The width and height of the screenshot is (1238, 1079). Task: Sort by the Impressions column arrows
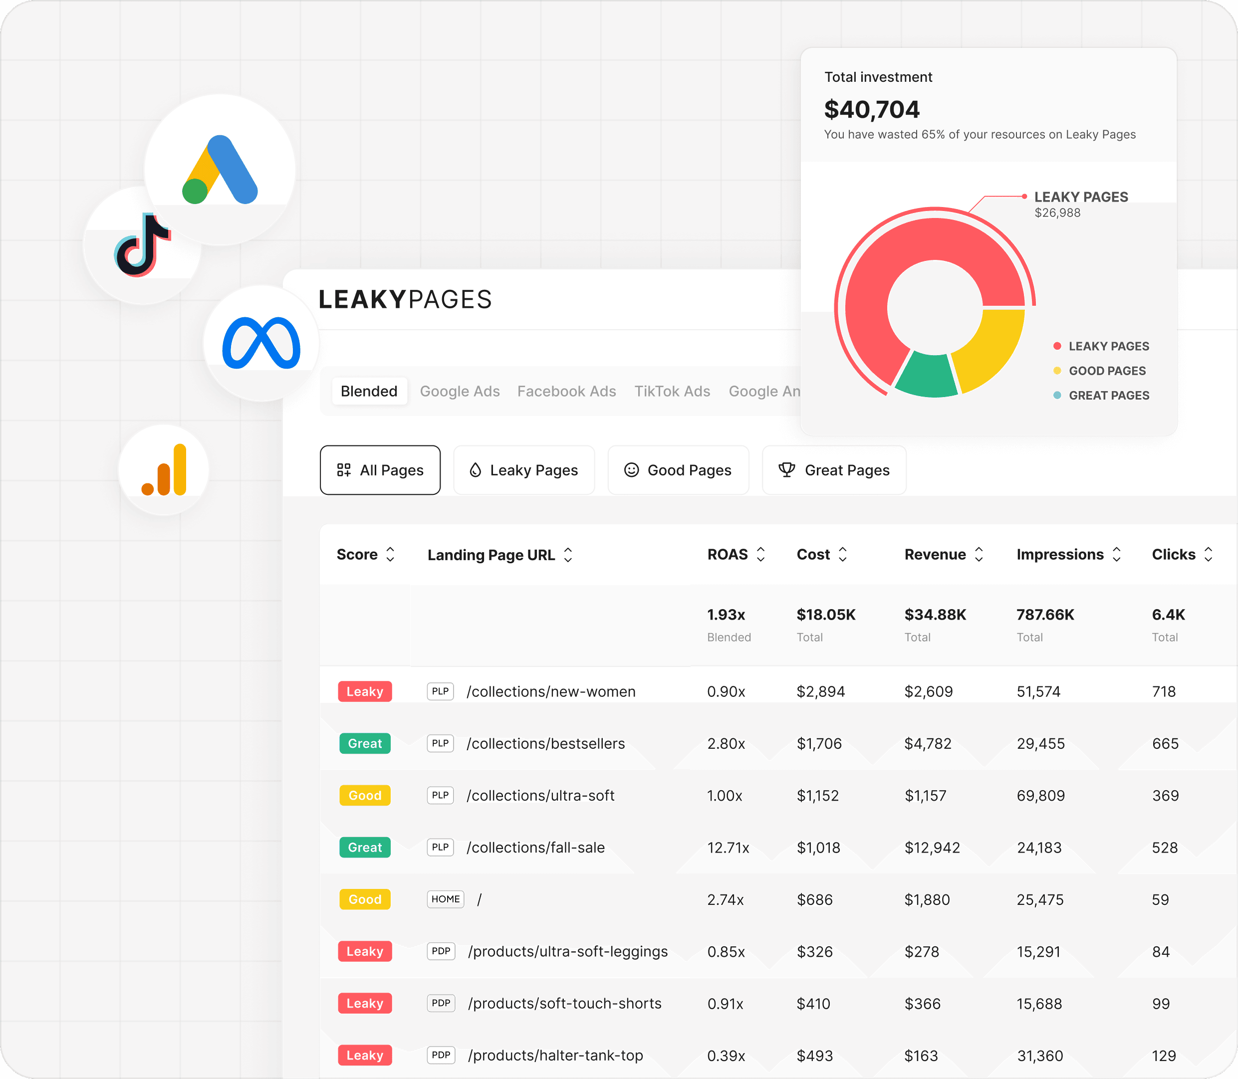pyautogui.click(x=1116, y=555)
